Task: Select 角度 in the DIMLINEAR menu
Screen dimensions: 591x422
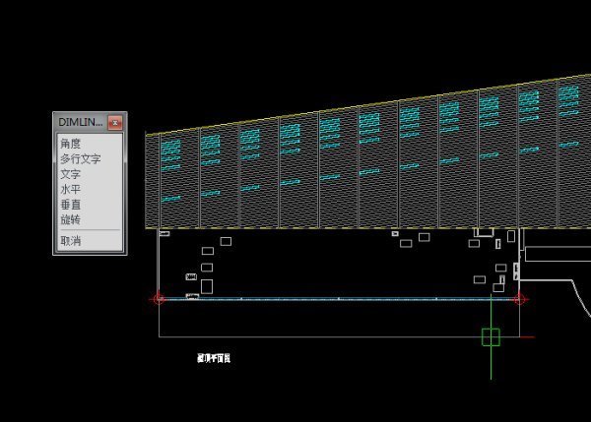Action: tap(70, 144)
